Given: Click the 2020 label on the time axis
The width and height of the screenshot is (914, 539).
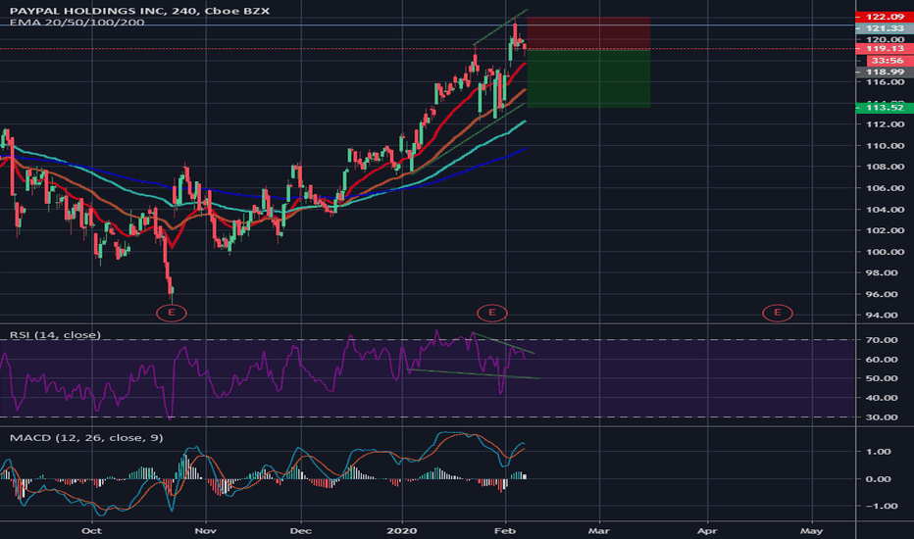Looking at the screenshot, I should click(402, 531).
